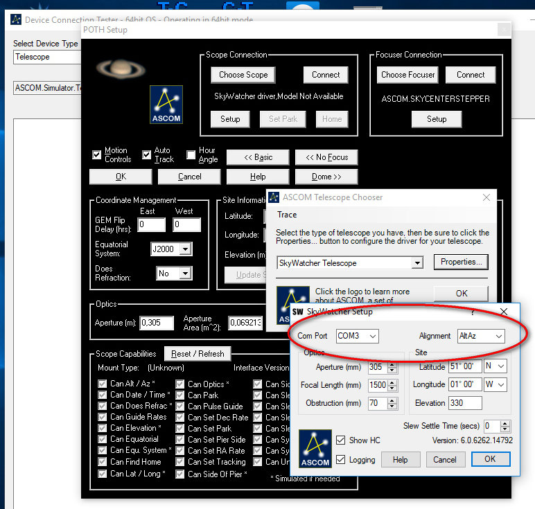Toggle the Auto Track checkbox
The width and height of the screenshot is (535, 509).
pyautogui.click(x=147, y=155)
